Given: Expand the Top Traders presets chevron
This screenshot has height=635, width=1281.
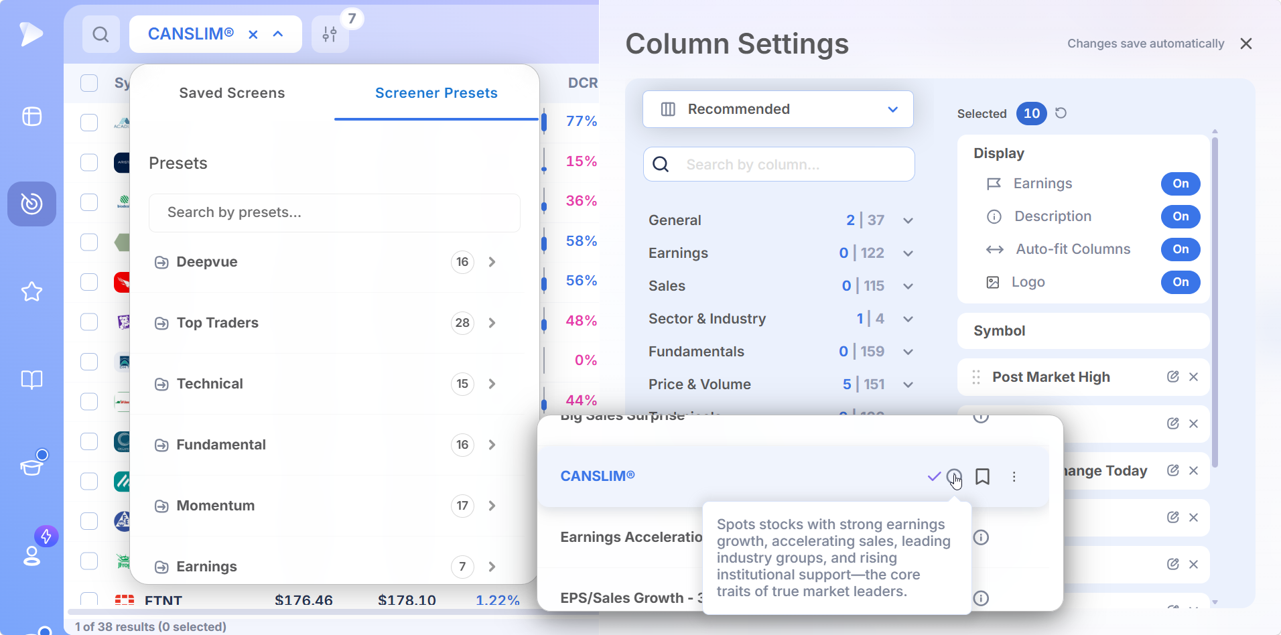Looking at the screenshot, I should click(492, 323).
